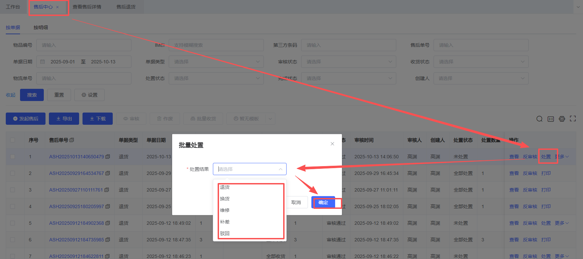Screen dimensions: 583x259
Task: Click the table search magnifier icon
Action: (x=539, y=119)
